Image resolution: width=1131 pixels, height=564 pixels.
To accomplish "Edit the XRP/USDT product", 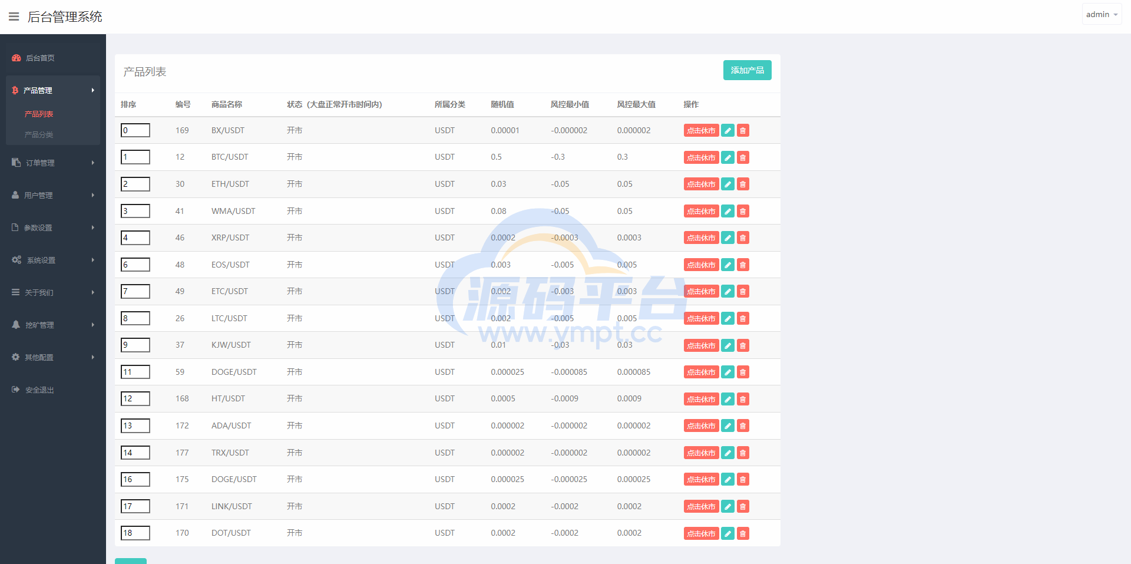I will click(x=728, y=238).
